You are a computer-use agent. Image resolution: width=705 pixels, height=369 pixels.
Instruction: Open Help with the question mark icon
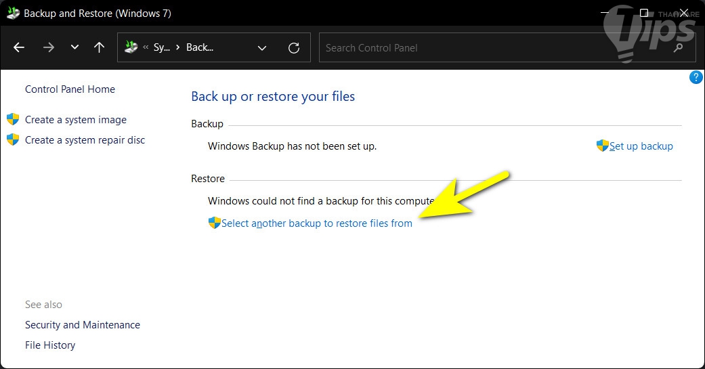(696, 77)
